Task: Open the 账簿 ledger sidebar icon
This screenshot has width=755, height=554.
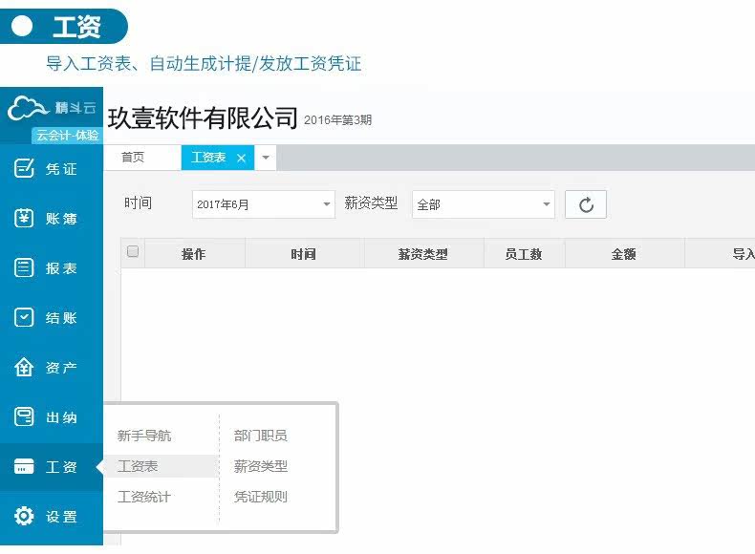Action: click(x=24, y=218)
